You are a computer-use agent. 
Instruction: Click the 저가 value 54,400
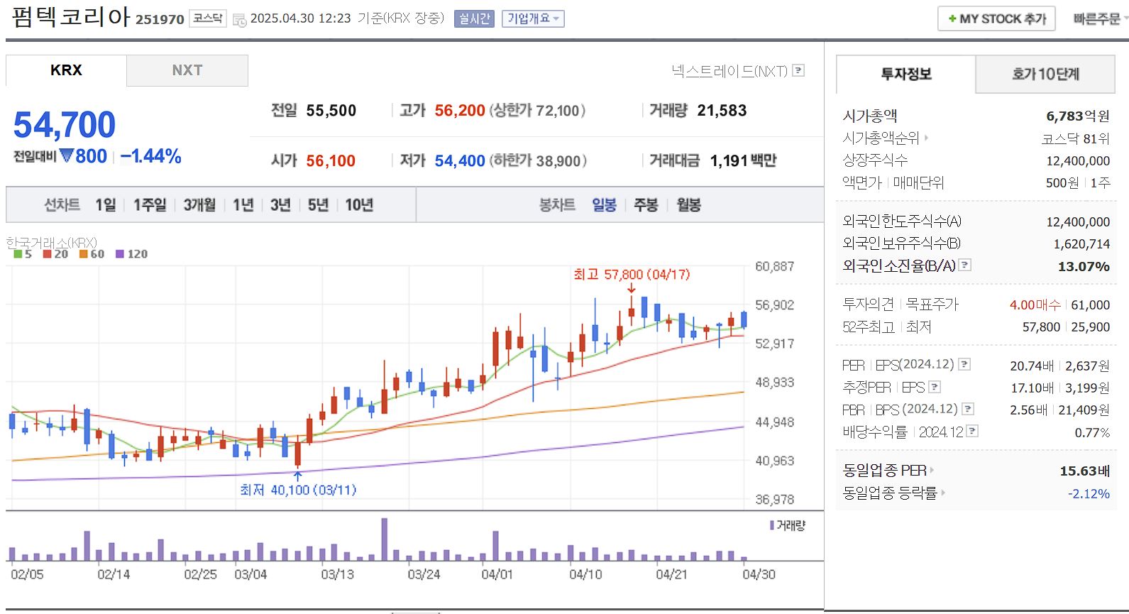[x=460, y=161]
